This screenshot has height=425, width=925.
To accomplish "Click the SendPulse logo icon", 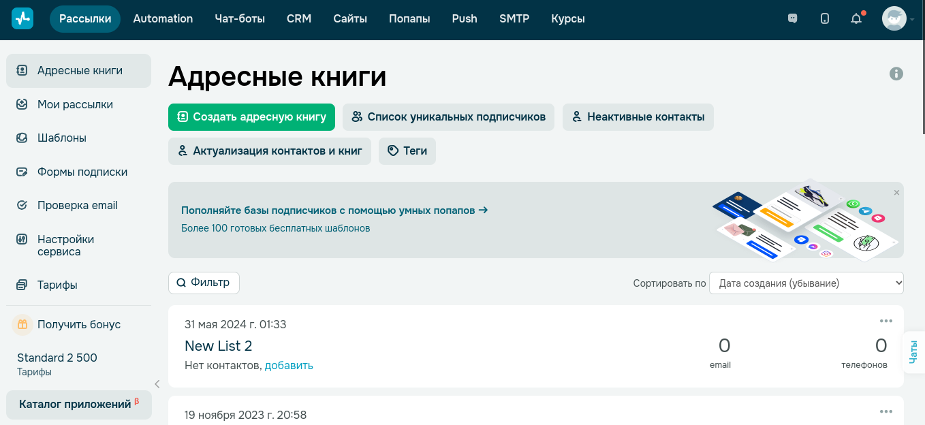I will [22, 19].
